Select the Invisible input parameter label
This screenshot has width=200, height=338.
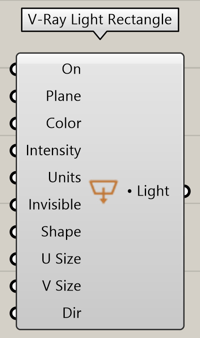click(x=55, y=204)
